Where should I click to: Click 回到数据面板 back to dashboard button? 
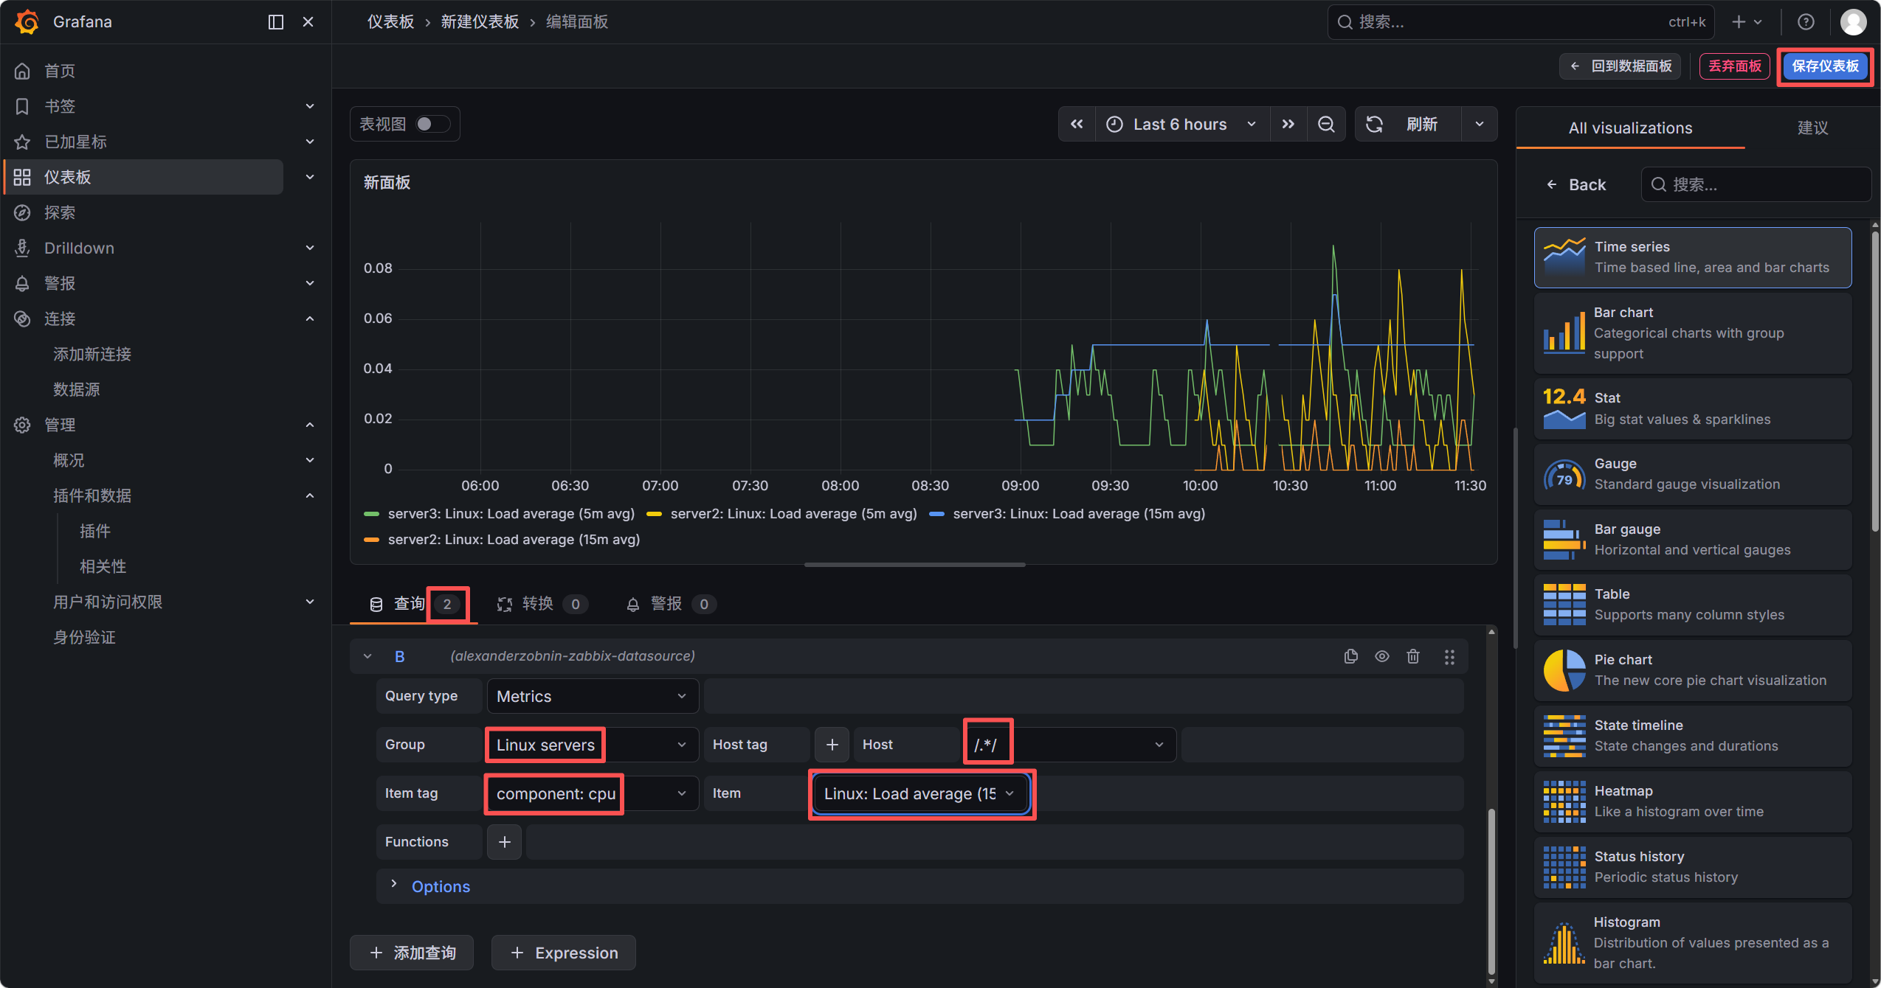tap(1621, 66)
